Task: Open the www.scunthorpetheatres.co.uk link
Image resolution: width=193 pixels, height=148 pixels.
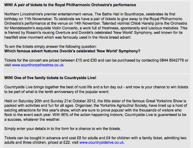Action: (x=38, y=65)
